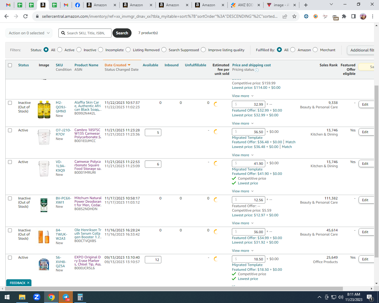Sort by the Available column header

[x=150, y=65]
